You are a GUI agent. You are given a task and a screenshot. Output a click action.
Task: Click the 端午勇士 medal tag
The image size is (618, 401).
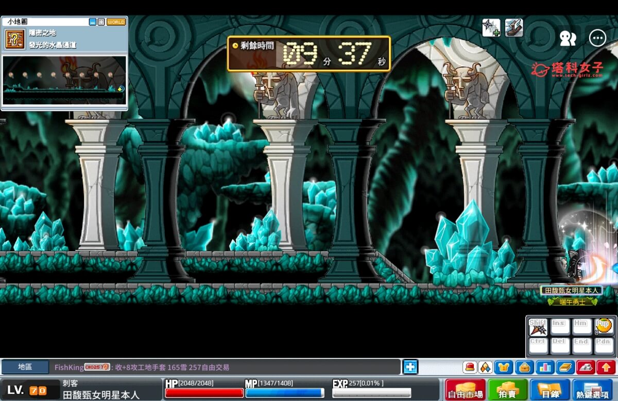click(572, 302)
